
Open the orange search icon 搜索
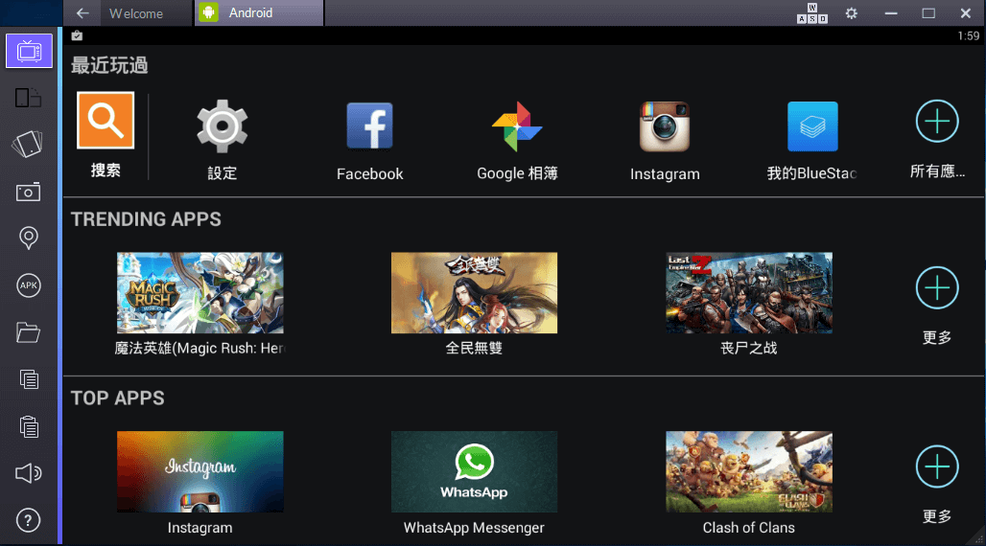[x=106, y=121]
